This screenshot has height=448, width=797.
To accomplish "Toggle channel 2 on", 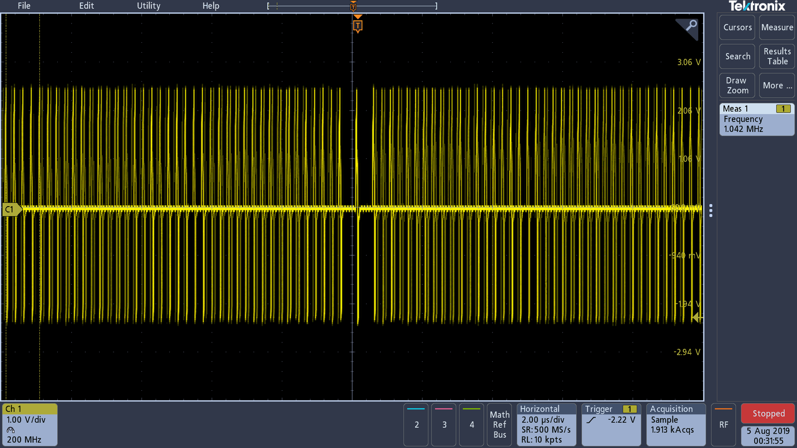I will [416, 424].
